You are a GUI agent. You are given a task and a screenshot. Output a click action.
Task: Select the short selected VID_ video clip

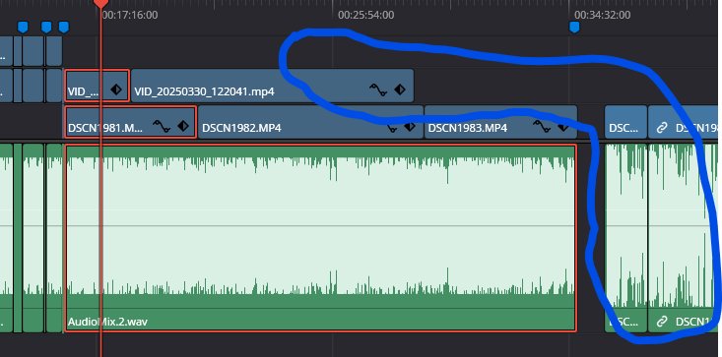pyautogui.click(x=98, y=86)
